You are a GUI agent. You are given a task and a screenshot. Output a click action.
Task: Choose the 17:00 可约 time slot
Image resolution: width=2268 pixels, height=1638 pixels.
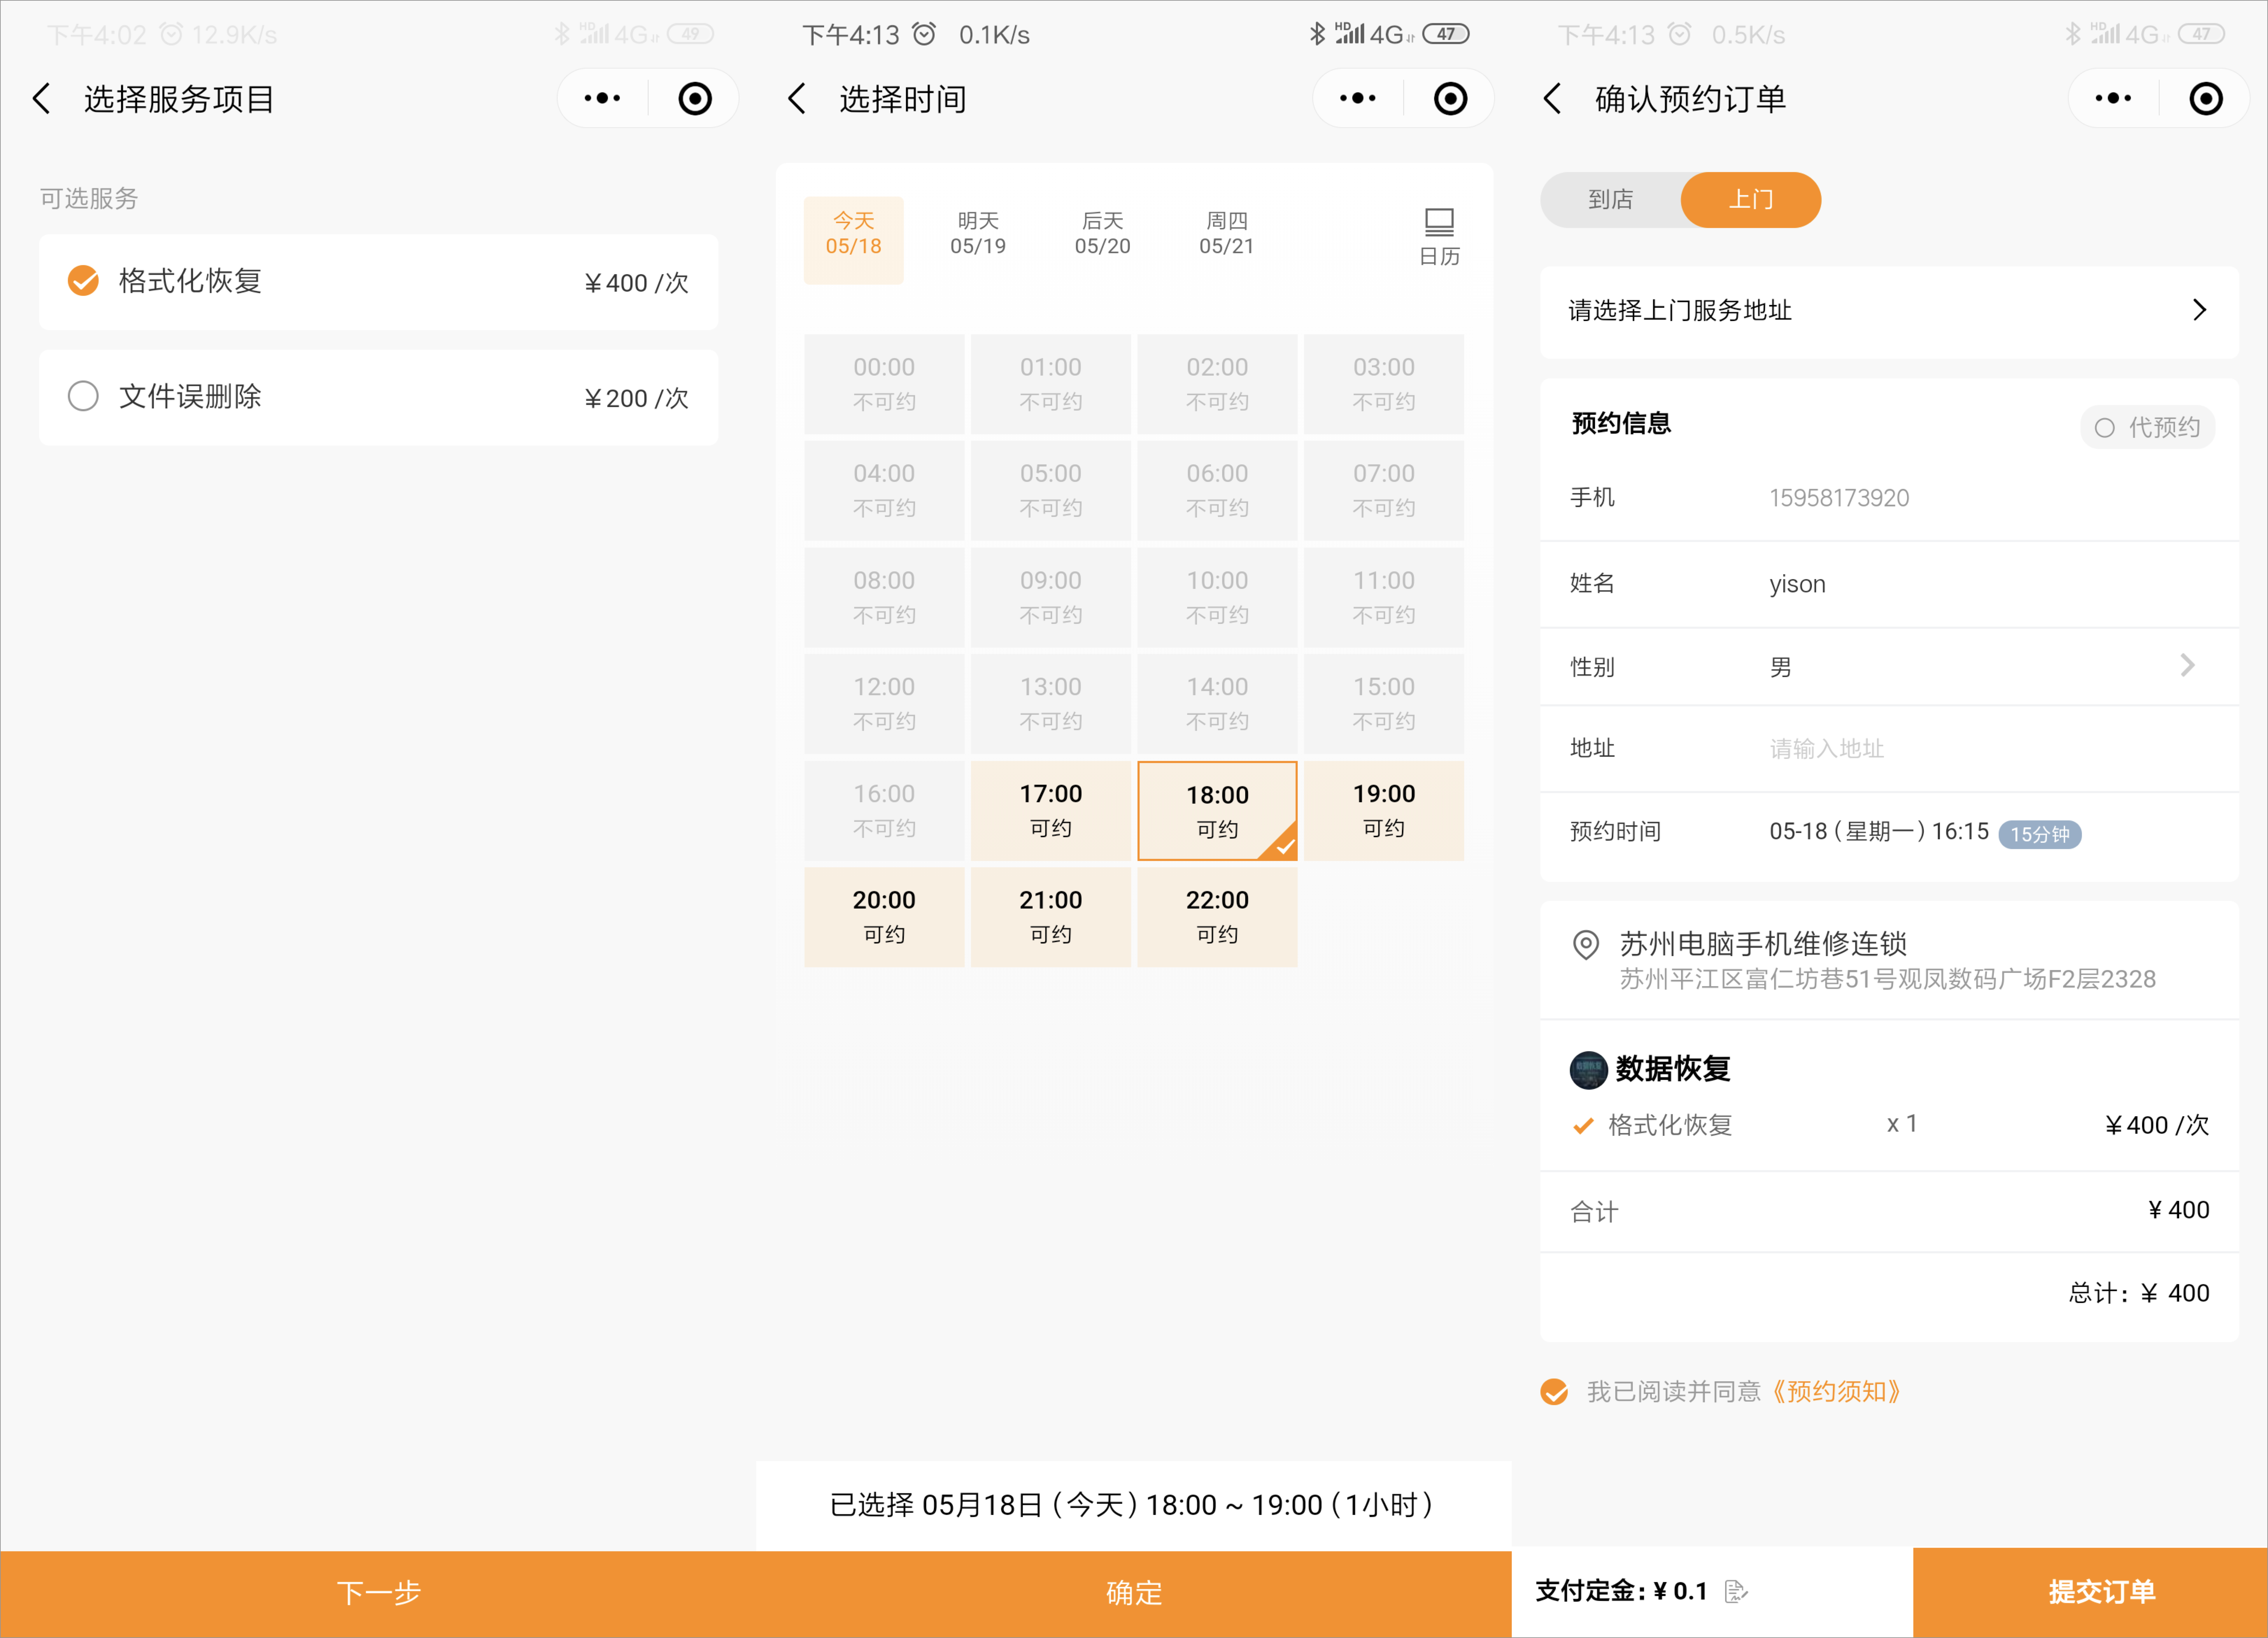point(1051,811)
